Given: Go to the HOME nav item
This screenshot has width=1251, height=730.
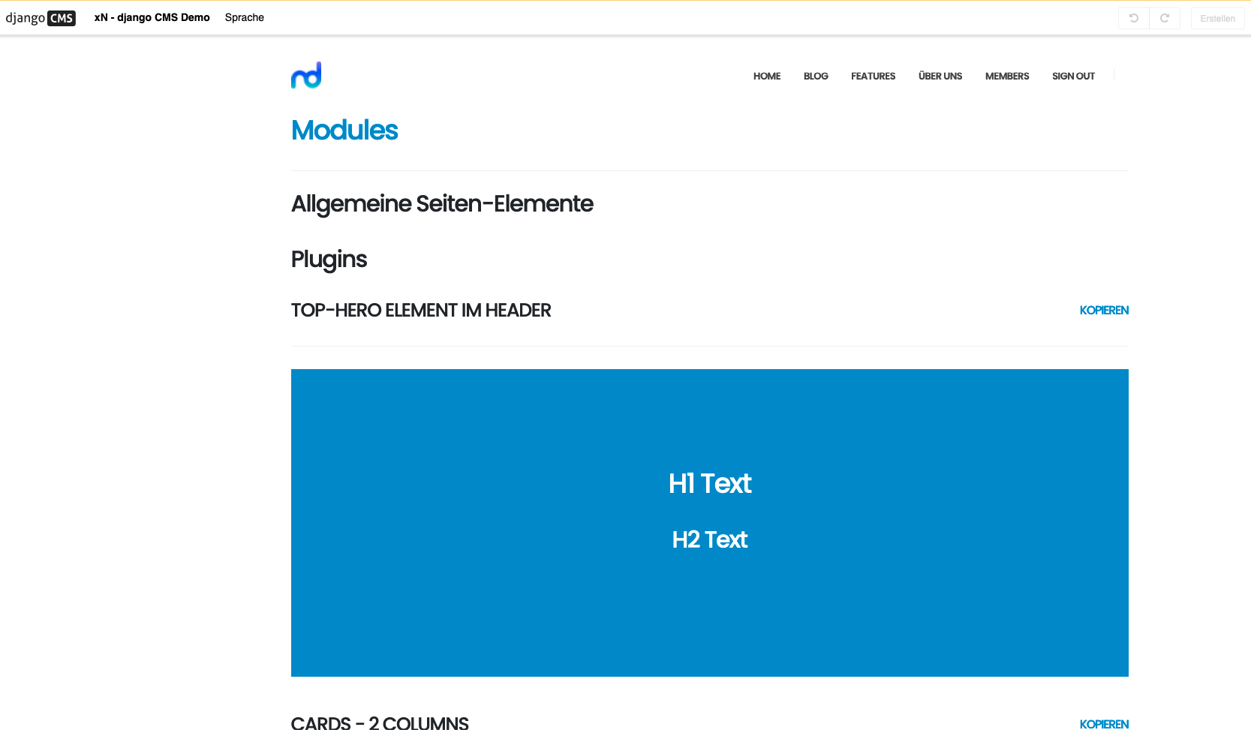Looking at the screenshot, I should pos(767,76).
